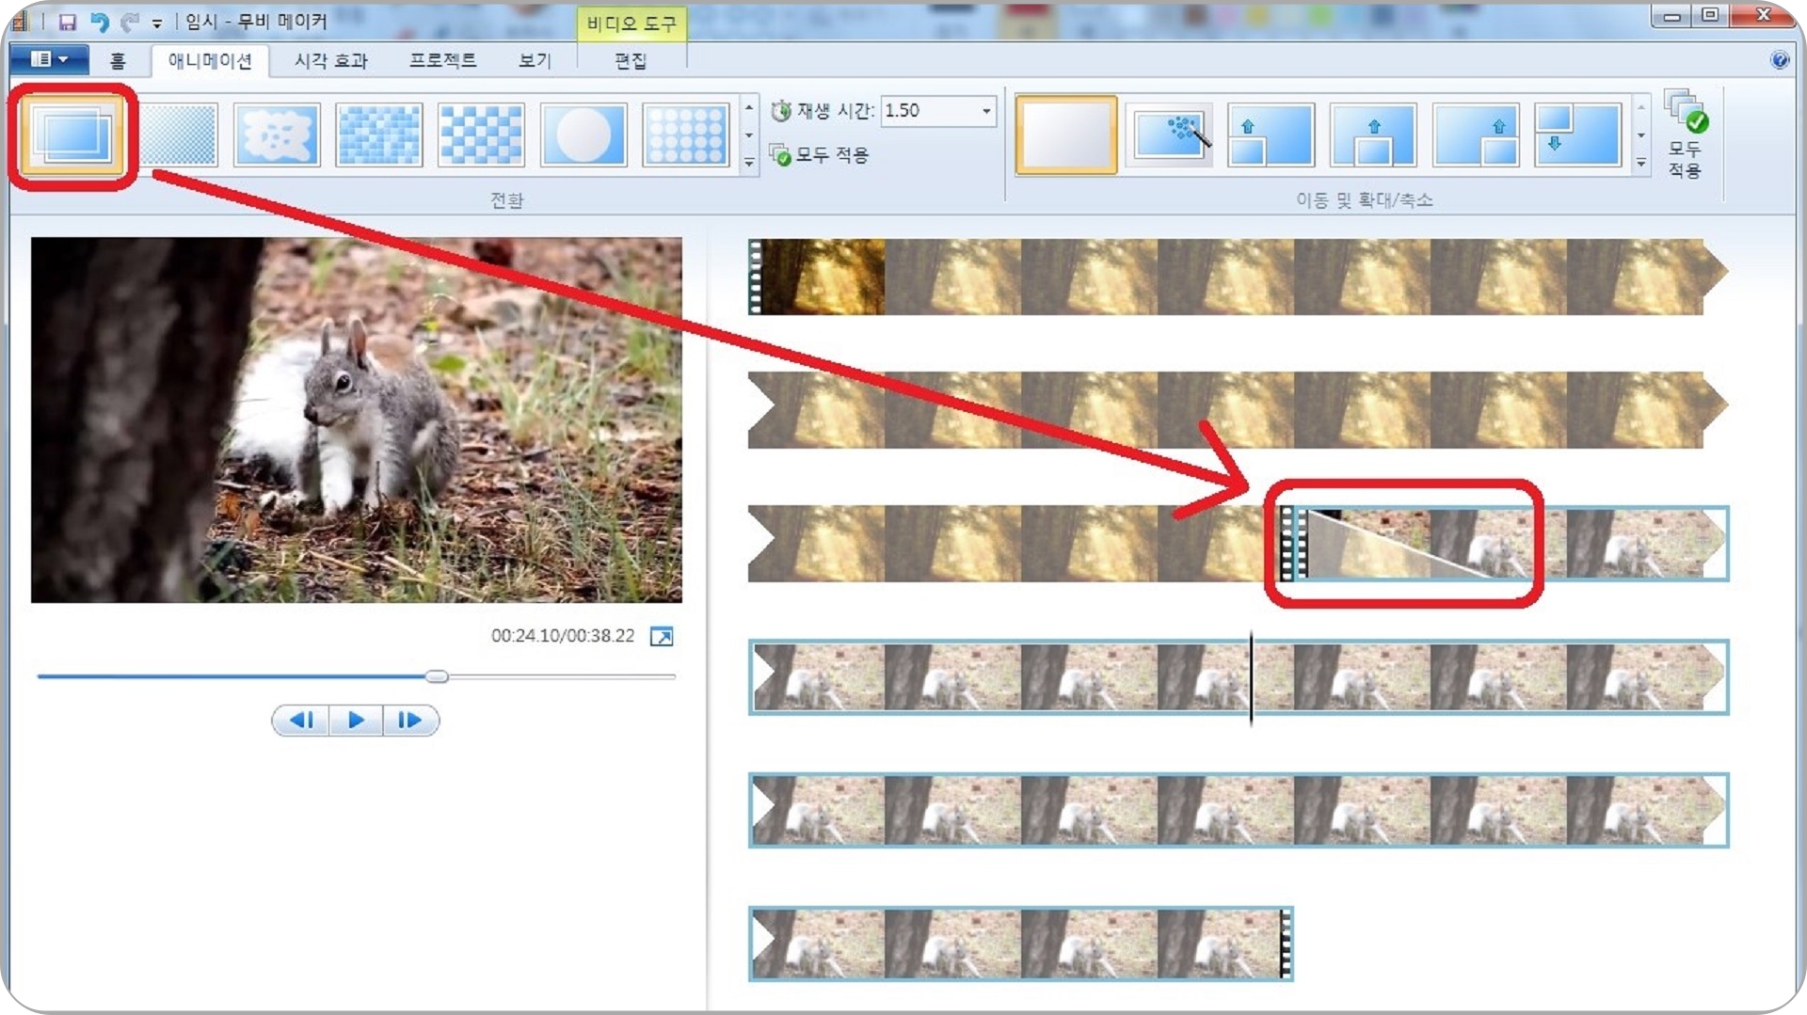Undo the last action
The width and height of the screenshot is (1807, 1015).
[x=99, y=22]
